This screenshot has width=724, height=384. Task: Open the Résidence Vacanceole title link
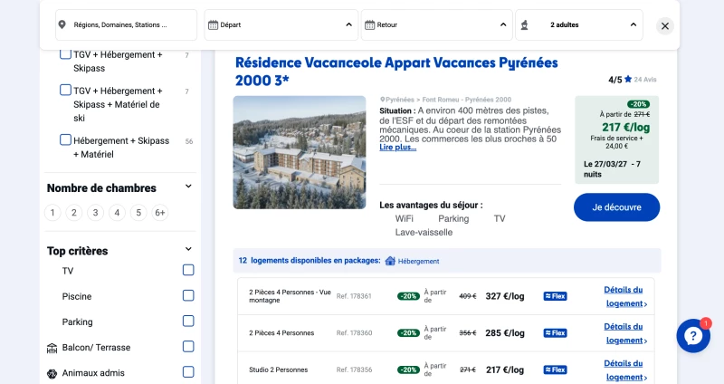click(396, 72)
